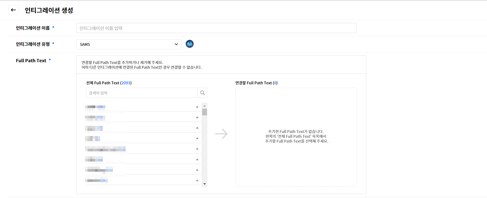The height and width of the screenshot is (198, 487).
Task: Click the blue pulse icon beside SAMS
Action: click(x=189, y=44)
